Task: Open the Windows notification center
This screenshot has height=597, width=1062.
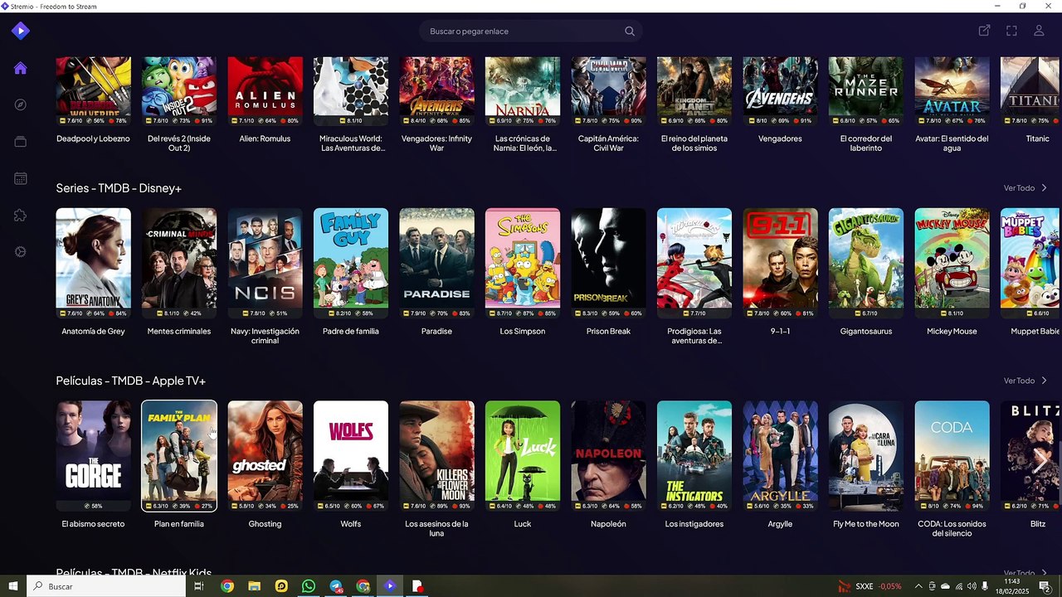Action: point(1045,586)
